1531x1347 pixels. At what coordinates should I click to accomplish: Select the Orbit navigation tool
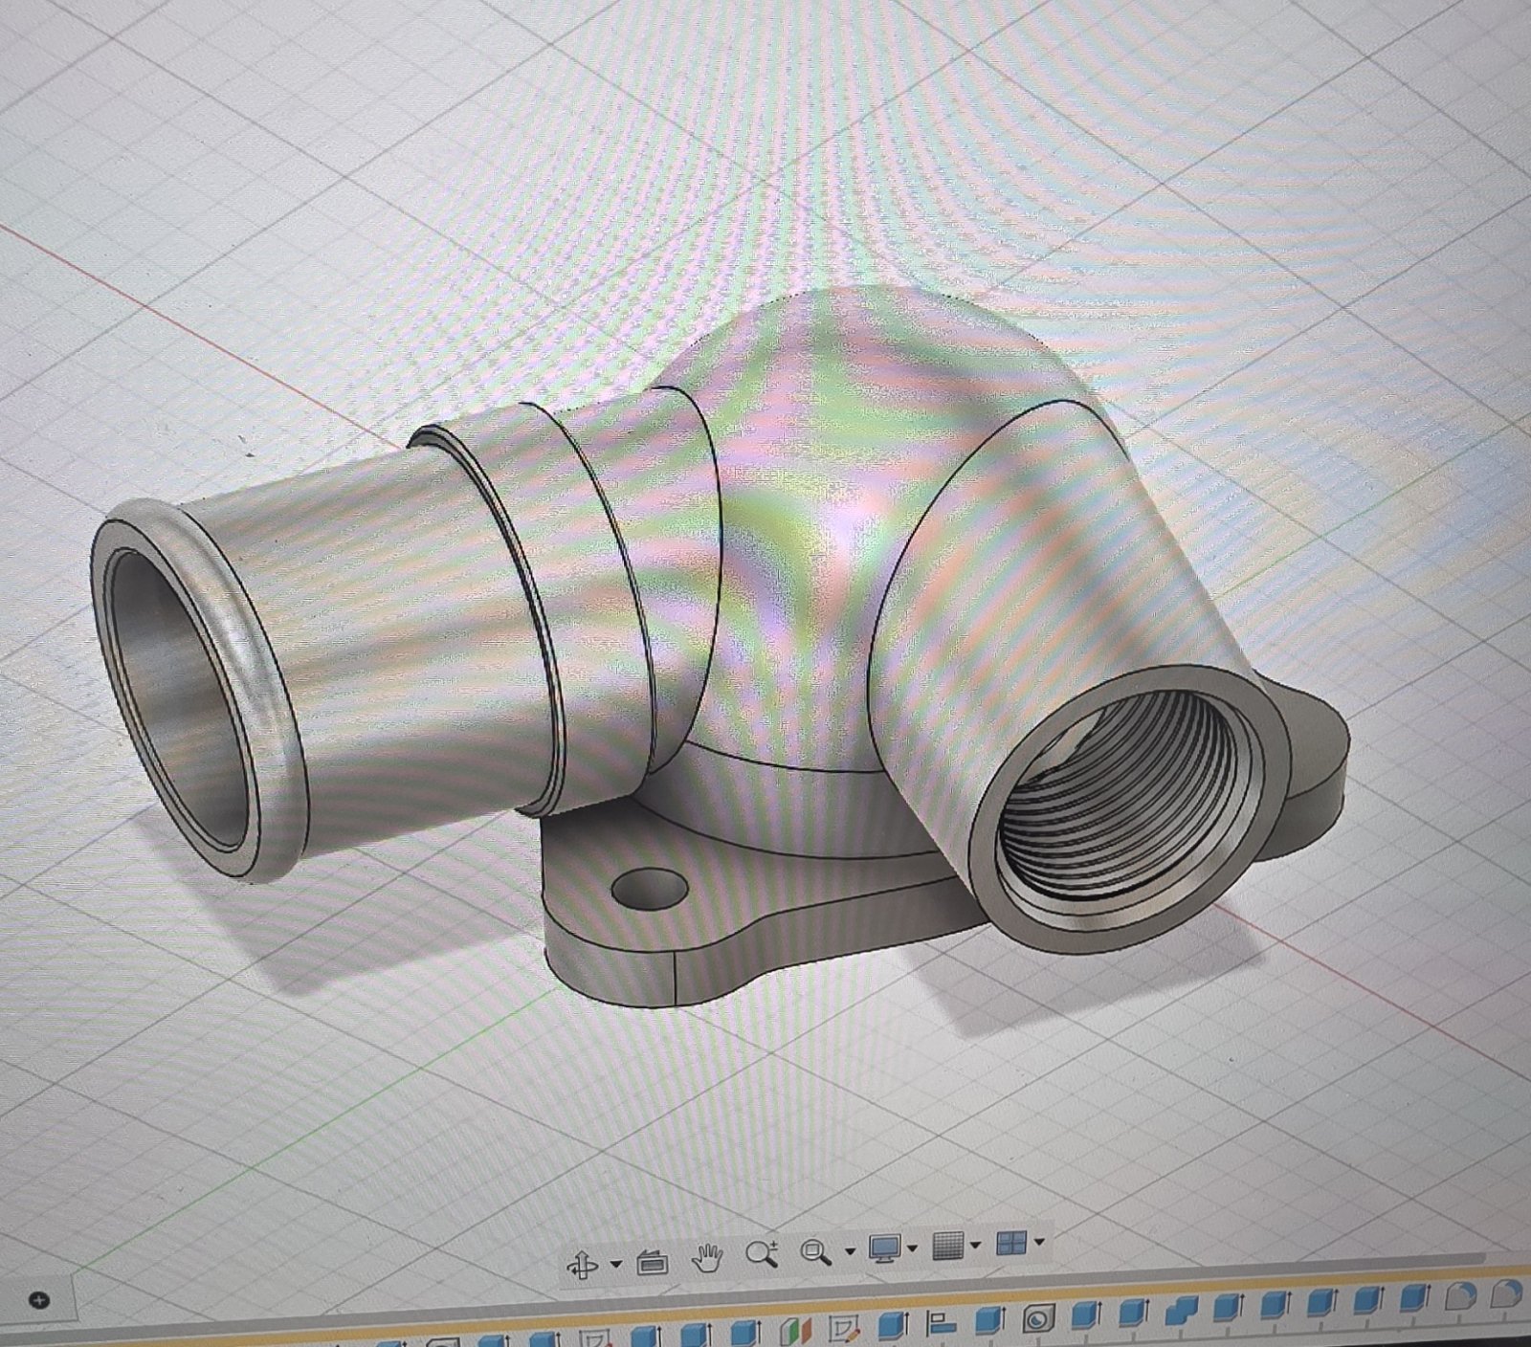tap(581, 1266)
